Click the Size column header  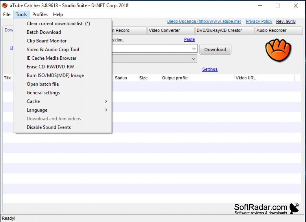click(149, 78)
